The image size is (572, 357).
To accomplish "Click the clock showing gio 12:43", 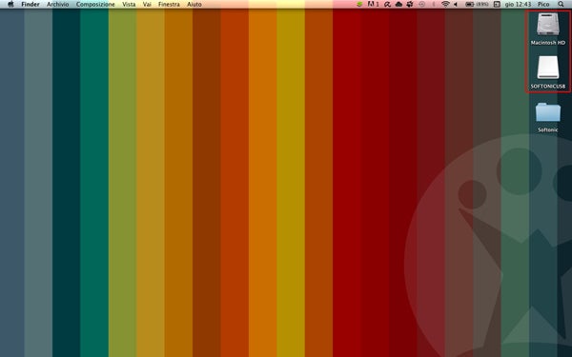I will coord(518,5).
